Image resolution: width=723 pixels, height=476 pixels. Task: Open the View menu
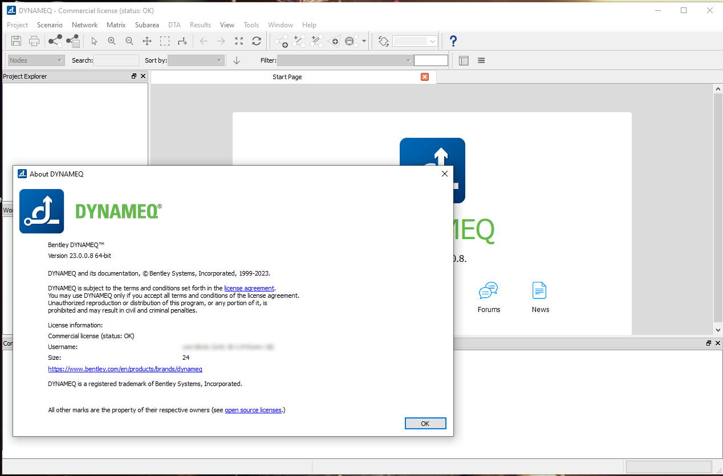click(228, 25)
